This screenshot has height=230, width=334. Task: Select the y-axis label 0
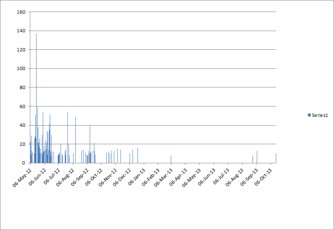24,163
